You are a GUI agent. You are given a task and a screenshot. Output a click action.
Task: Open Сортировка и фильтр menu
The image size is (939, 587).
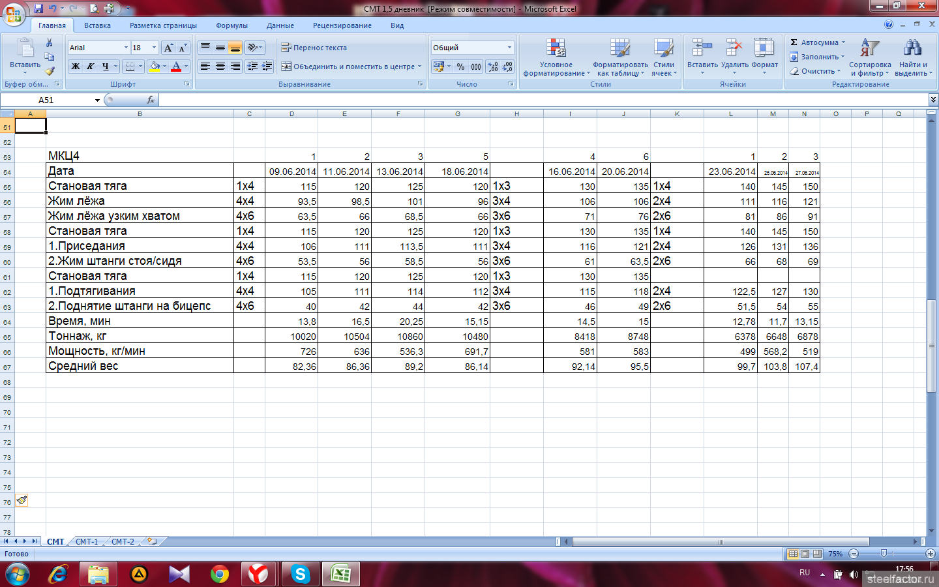(870, 57)
